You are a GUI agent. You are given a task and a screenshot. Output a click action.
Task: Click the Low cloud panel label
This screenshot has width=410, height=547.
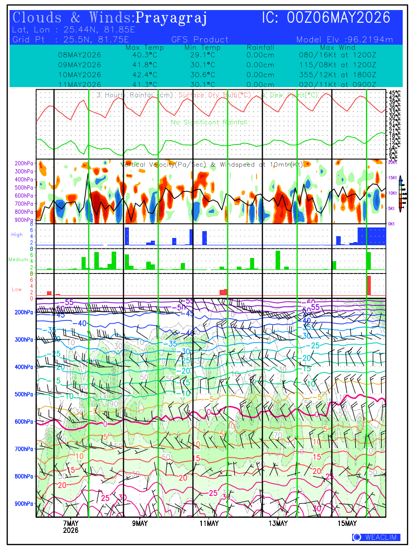coord(16,289)
